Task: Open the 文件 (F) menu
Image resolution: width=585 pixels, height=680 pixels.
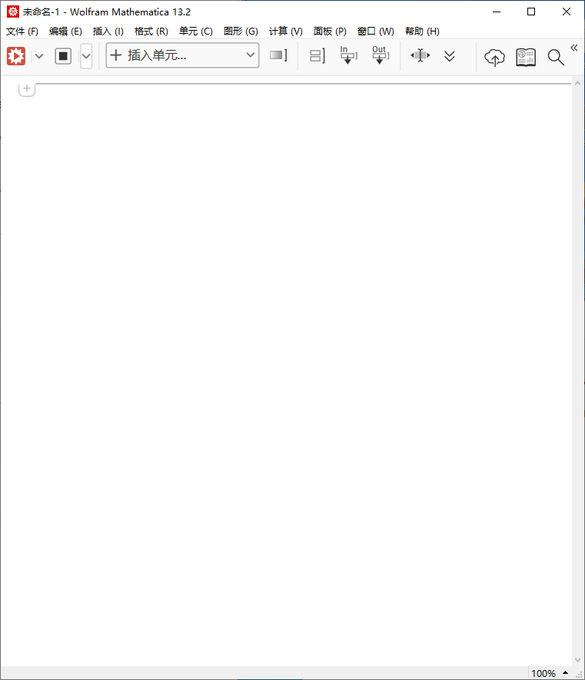Action: 22,32
